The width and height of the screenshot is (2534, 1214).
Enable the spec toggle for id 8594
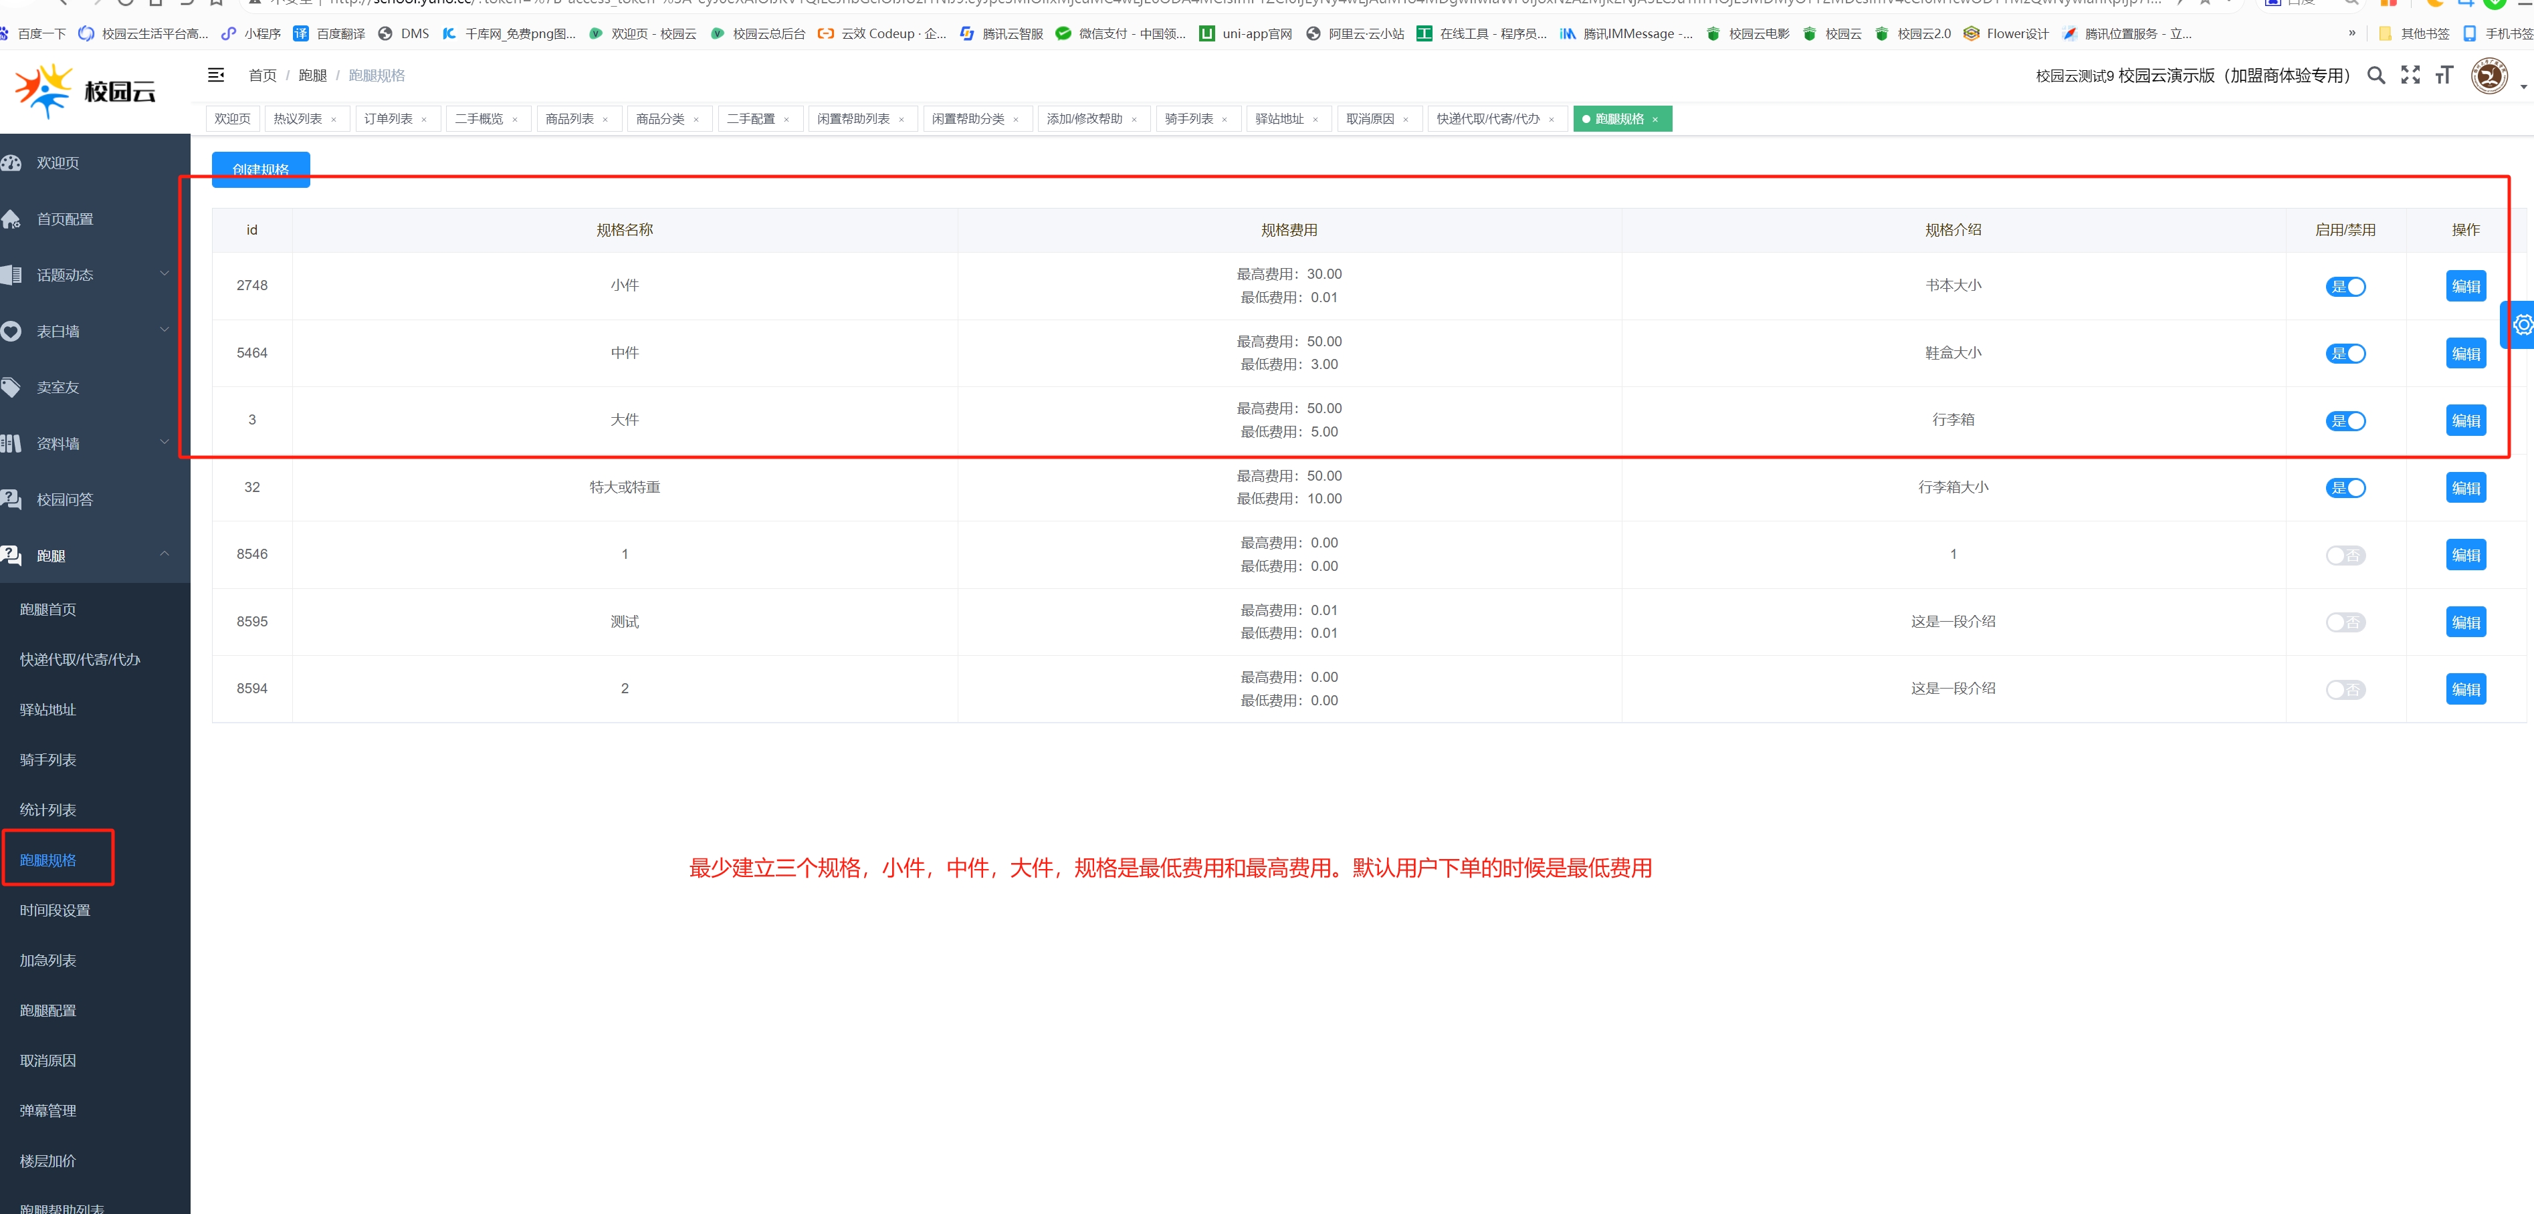[2345, 689]
